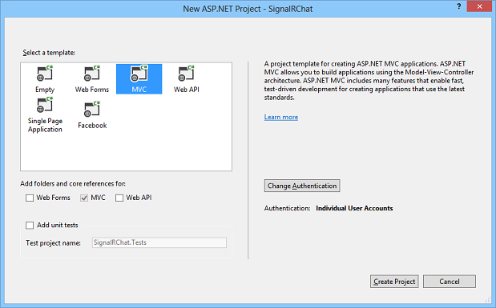Open the Learn more link
Screen dimensions: 496x308
coord(281,117)
